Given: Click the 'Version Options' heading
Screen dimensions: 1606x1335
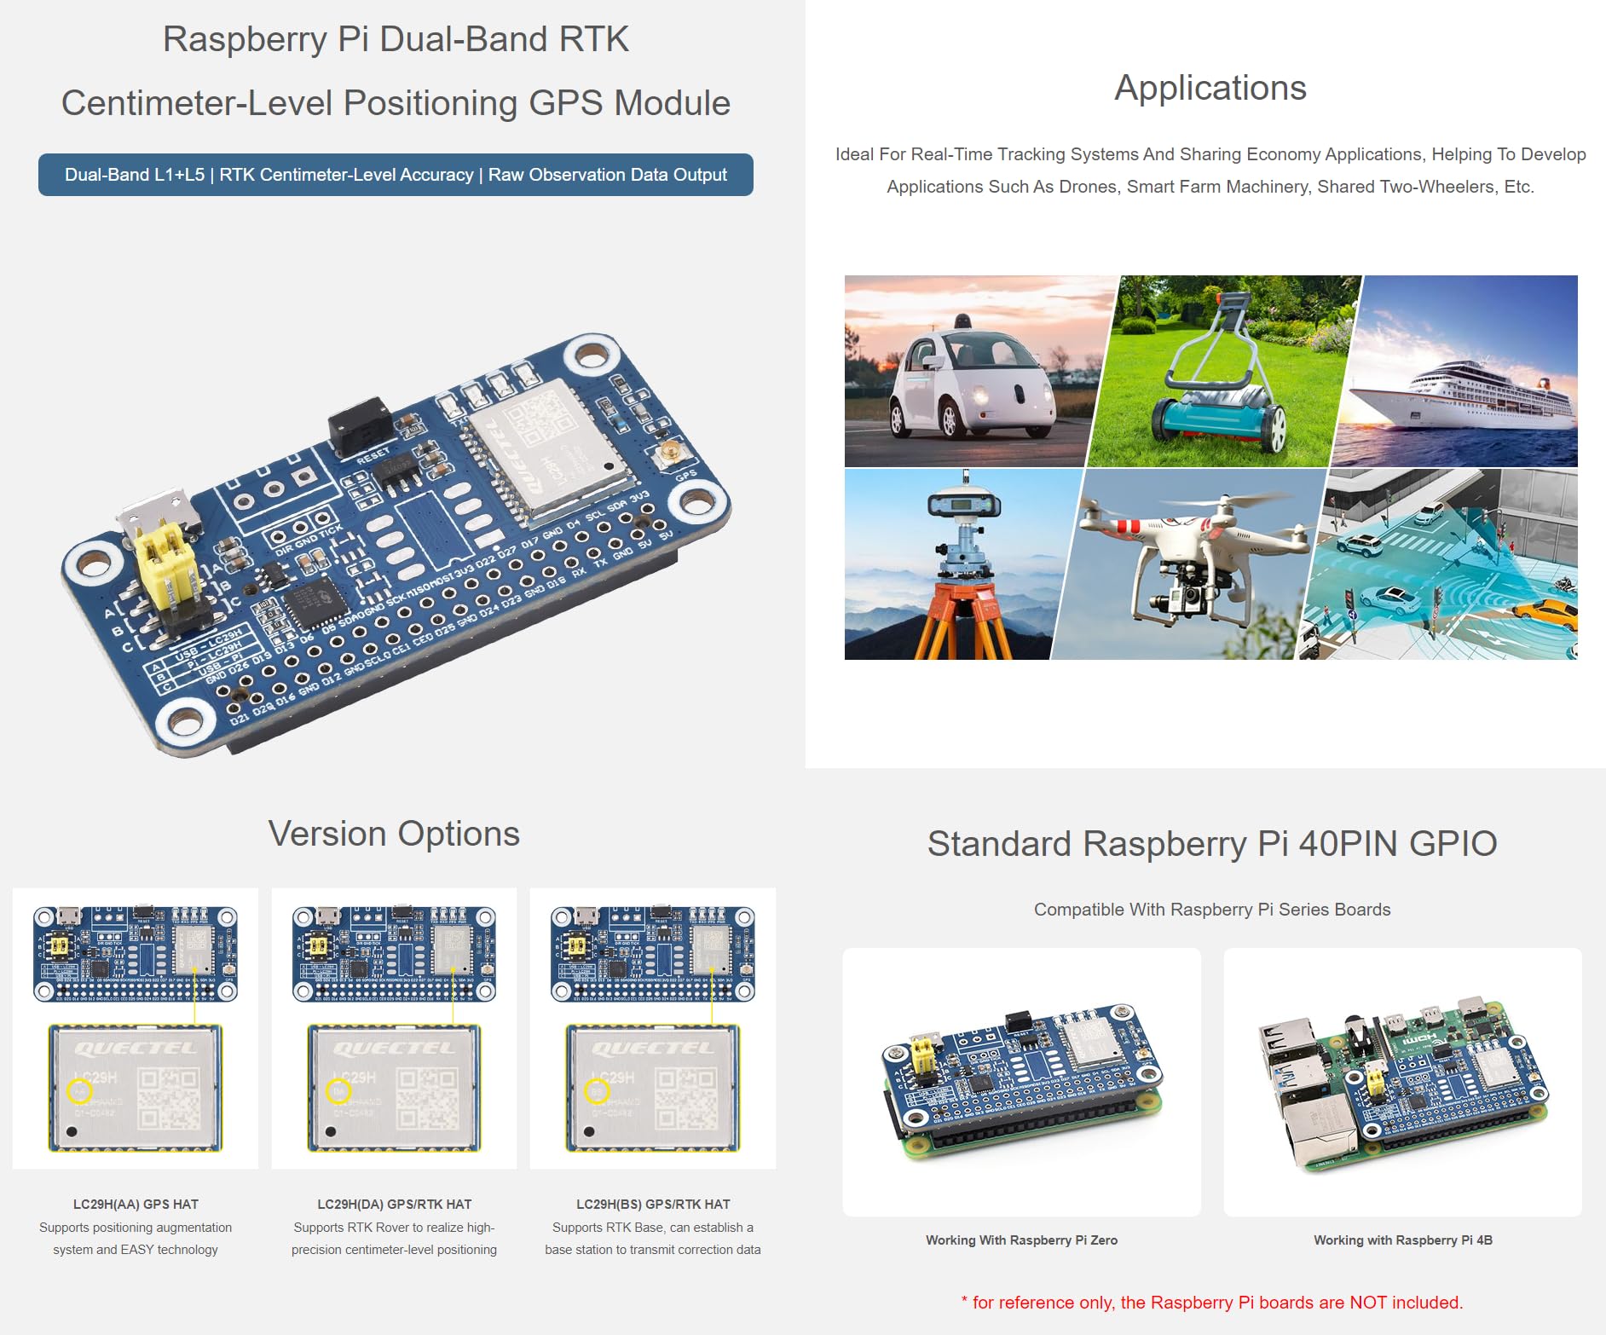Looking at the screenshot, I should click(394, 834).
